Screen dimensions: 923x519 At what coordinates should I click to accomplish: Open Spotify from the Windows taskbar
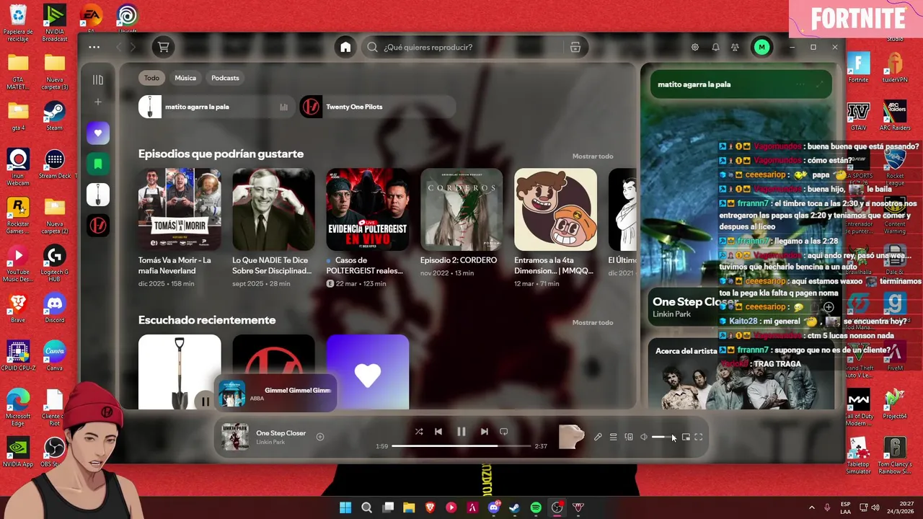(536, 507)
